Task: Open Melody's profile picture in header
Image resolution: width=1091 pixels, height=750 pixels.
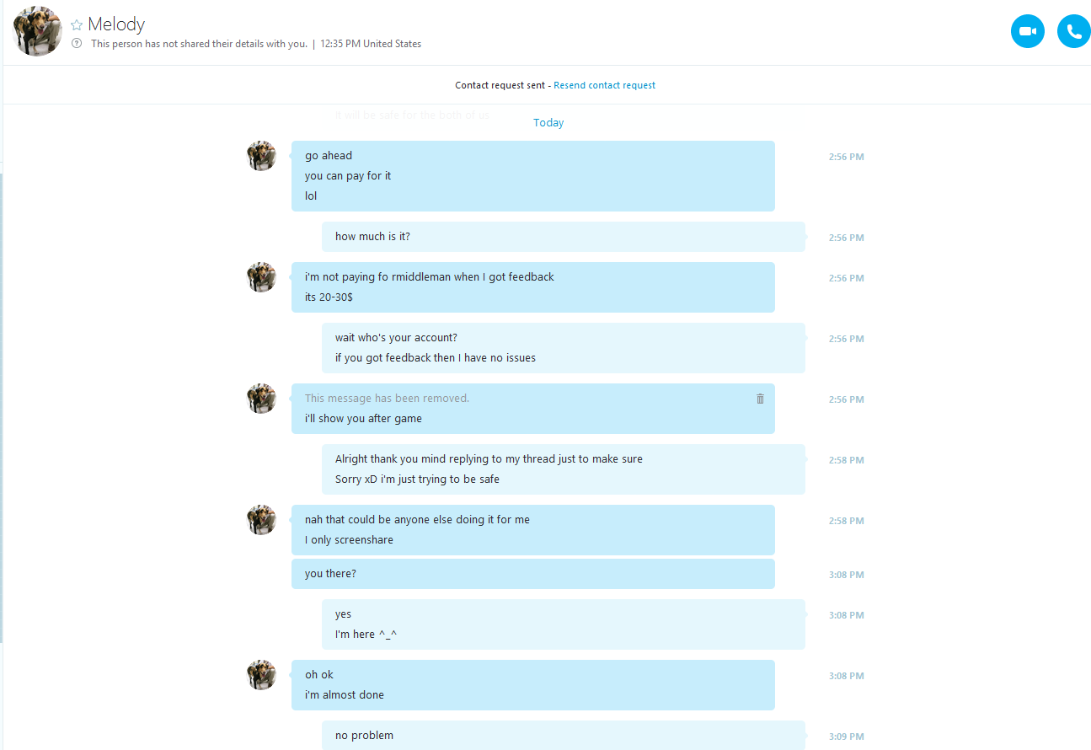Action: (x=37, y=31)
